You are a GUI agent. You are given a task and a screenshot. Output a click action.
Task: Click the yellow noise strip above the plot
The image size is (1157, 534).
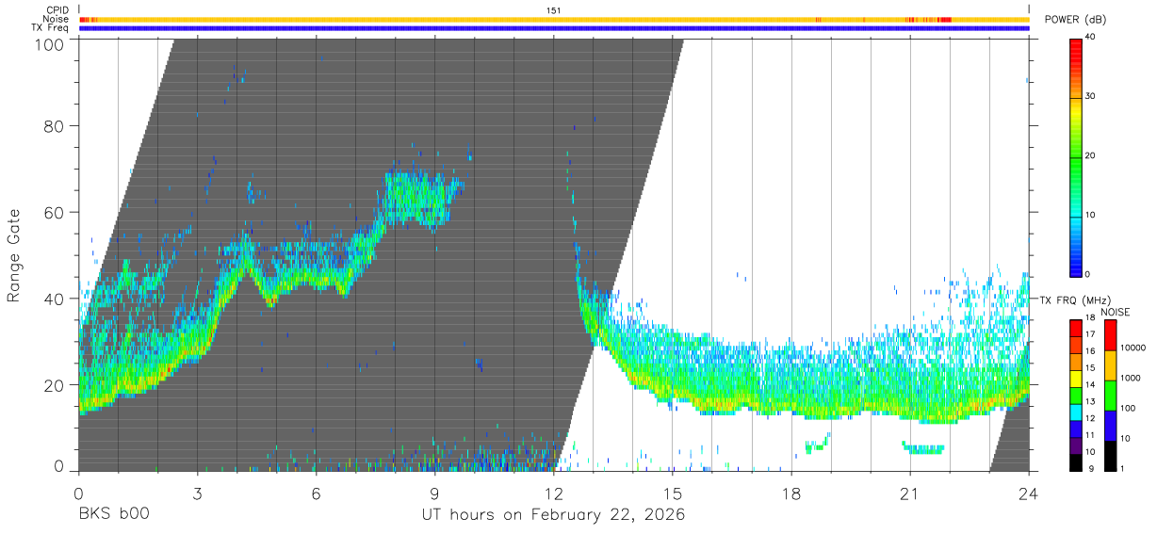click(553, 19)
